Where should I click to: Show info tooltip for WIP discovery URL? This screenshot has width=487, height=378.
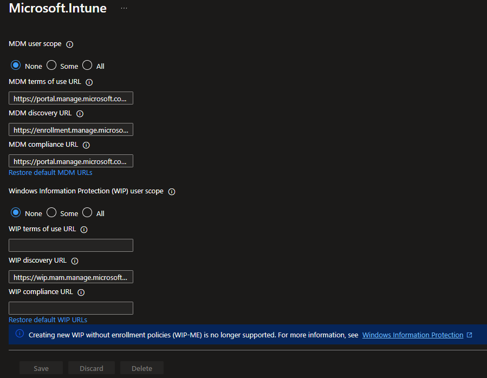pyautogui.click(x=75, y=261)
